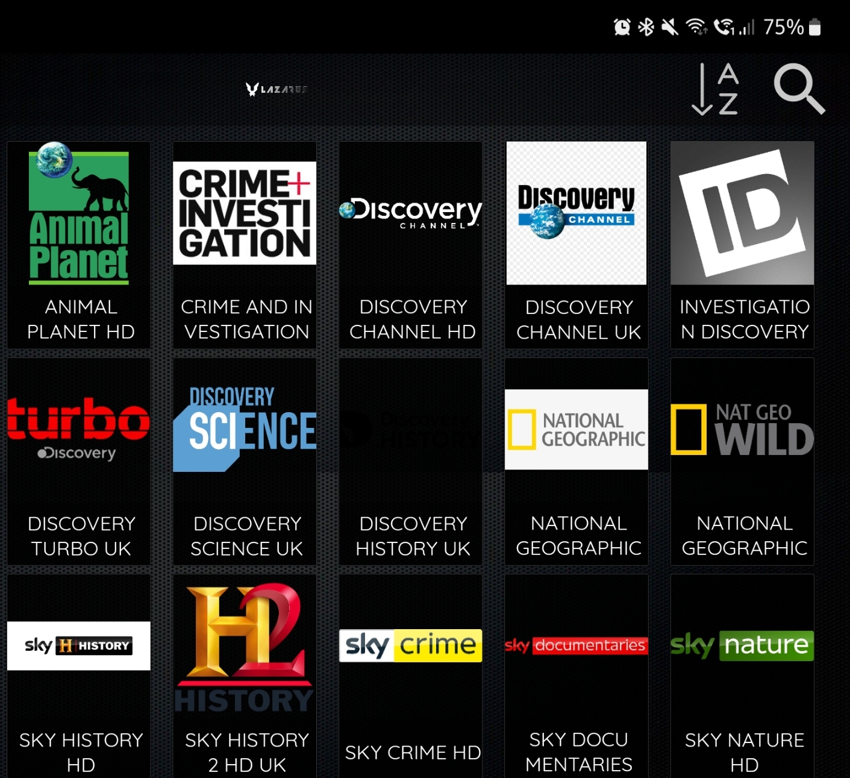
Task: Tap the Wi-Fi status bar icon
Action: (x=696, y=27)
